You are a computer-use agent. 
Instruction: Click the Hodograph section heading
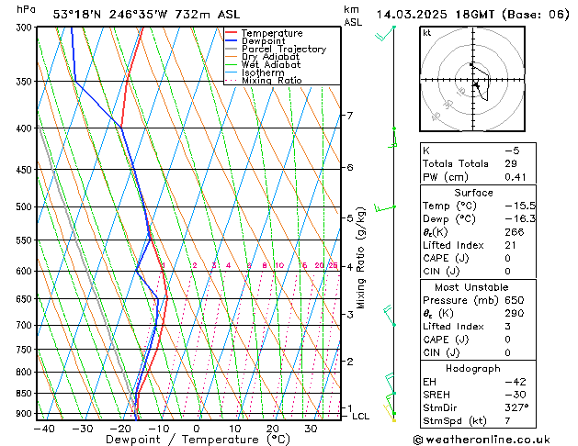(x=473, y=369)
